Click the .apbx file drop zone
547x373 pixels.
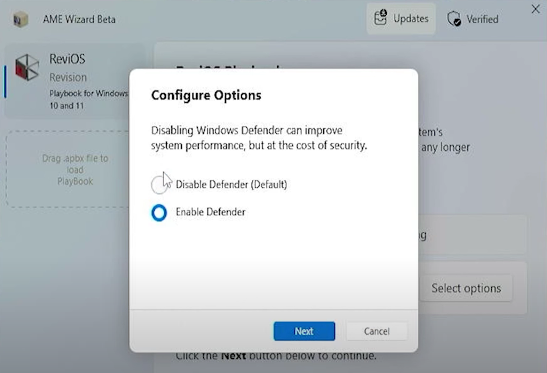click(75, 170)
